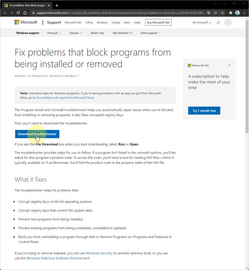Image resolution: width=249 pixels, height=270 pixels.
Task: Go to the browser home page icon
Action: click(25, 13)
